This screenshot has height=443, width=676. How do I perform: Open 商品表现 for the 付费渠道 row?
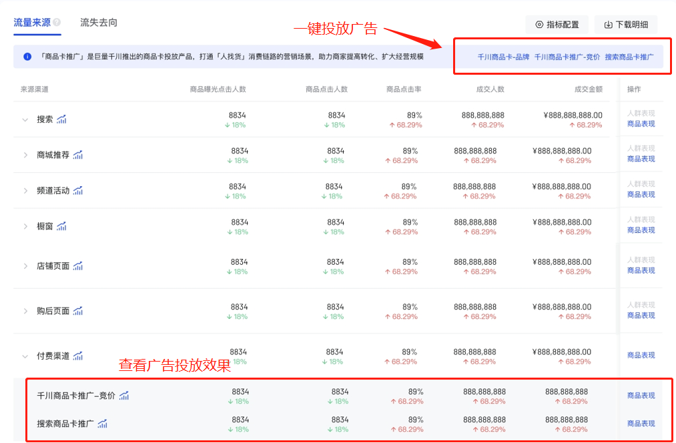pyautogui.click(x=641, y=356)
